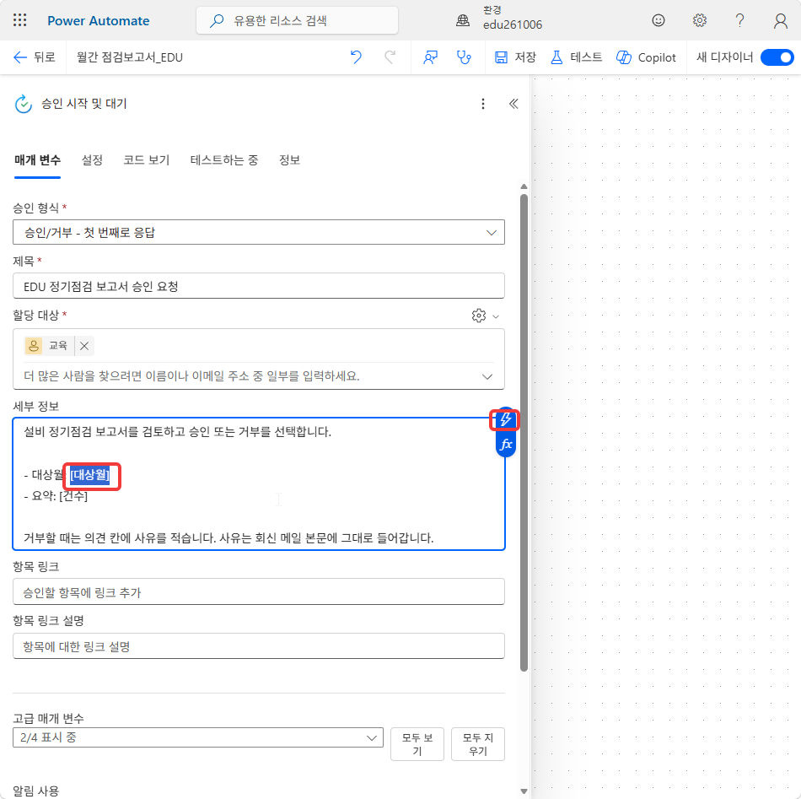Image resolution: width=801 pixels, height=799 pixels.
Task: Open the app launcher waffle menu
Action: [20, 20]
